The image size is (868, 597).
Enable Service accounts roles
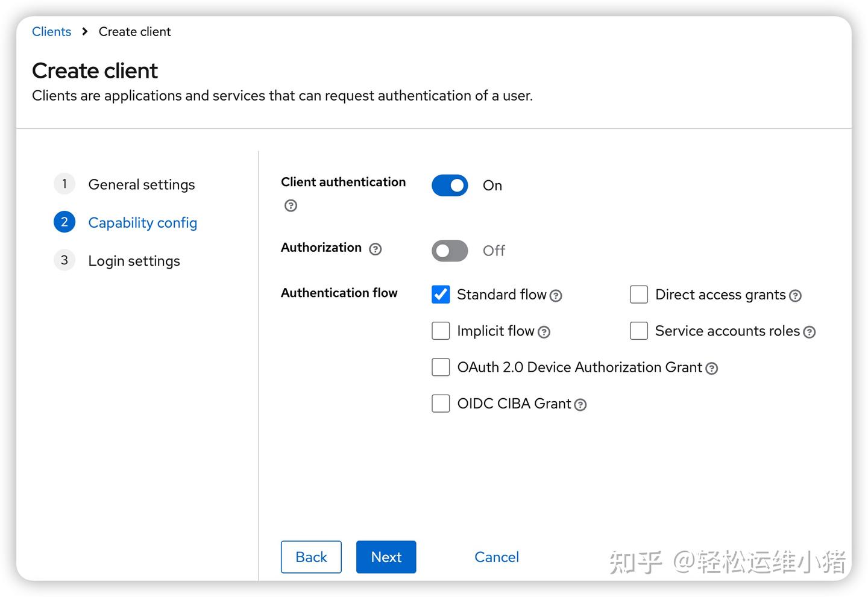point(639,331)
